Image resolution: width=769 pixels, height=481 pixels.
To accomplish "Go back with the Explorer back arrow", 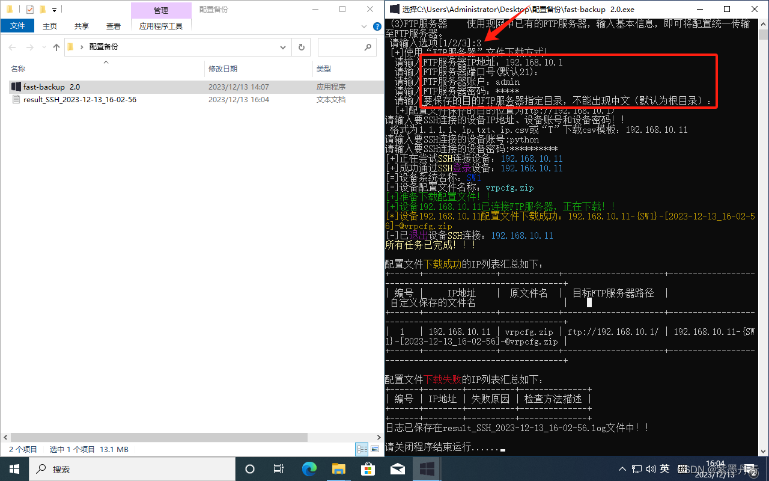I will (x=12, y=47).
